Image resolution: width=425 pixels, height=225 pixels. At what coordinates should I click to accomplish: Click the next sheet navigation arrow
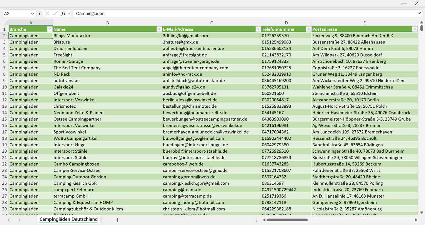[19, 220]
